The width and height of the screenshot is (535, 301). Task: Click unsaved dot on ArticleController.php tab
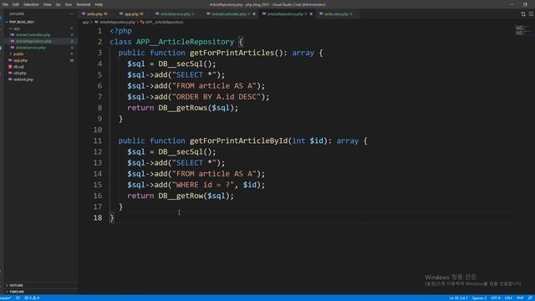(254, 14)
